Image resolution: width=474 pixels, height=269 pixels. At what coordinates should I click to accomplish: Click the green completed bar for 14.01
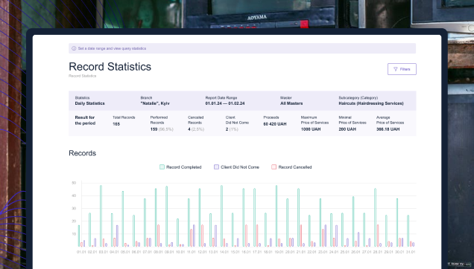click(x=221, y=216)
